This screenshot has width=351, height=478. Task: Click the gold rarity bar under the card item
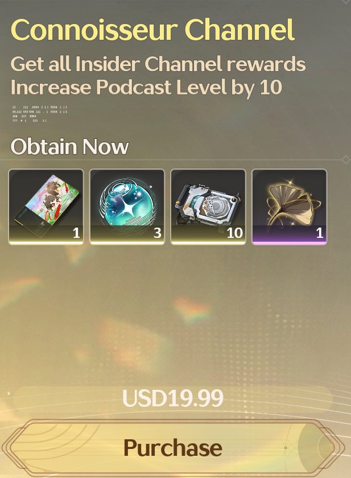[46, 242]
